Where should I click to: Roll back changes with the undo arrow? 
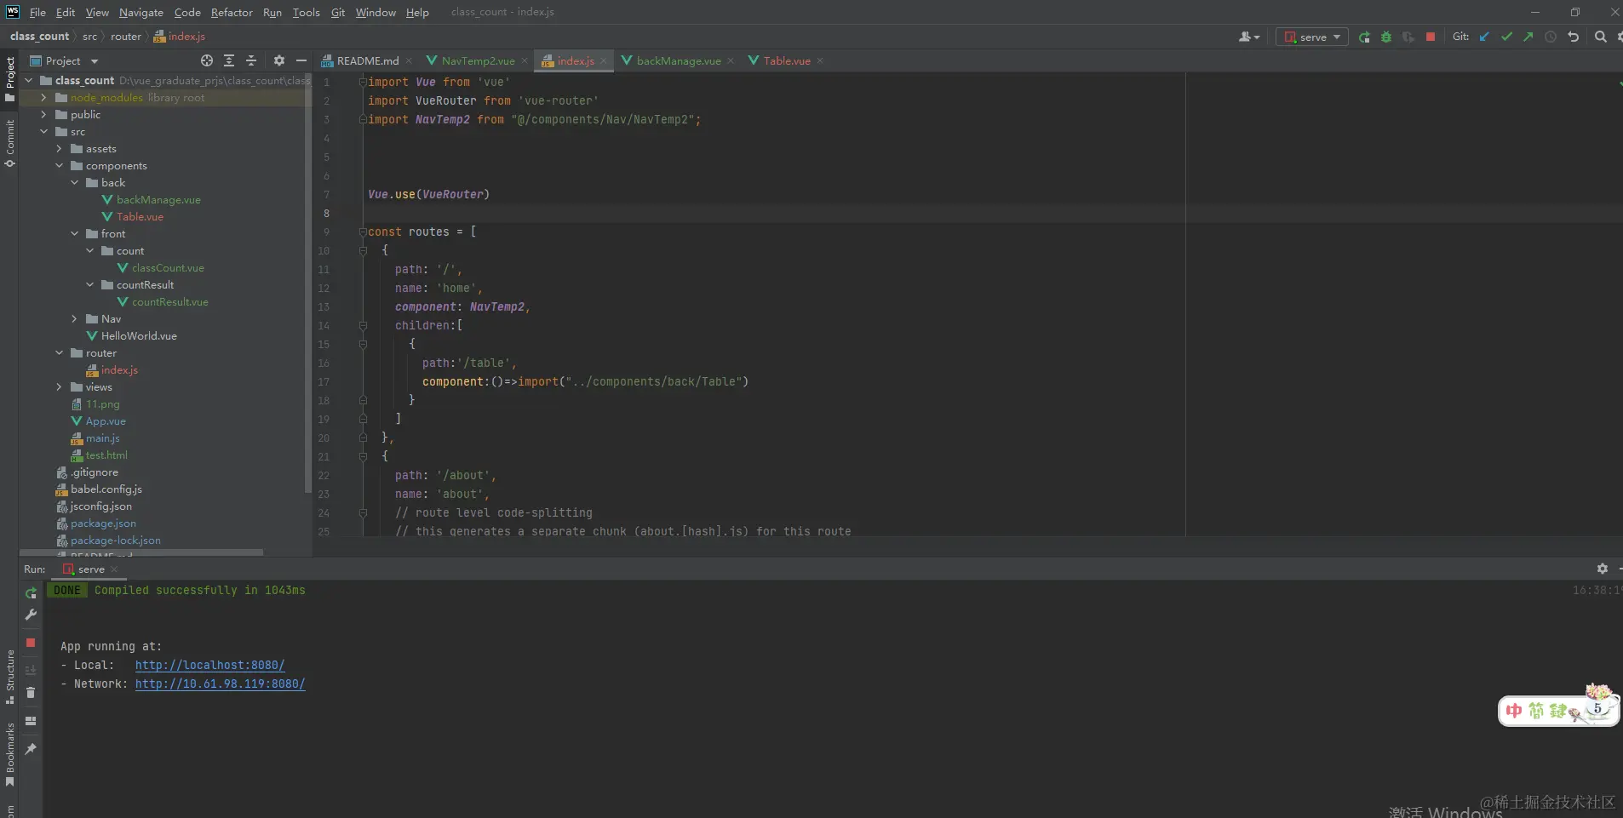(1574, 37)
